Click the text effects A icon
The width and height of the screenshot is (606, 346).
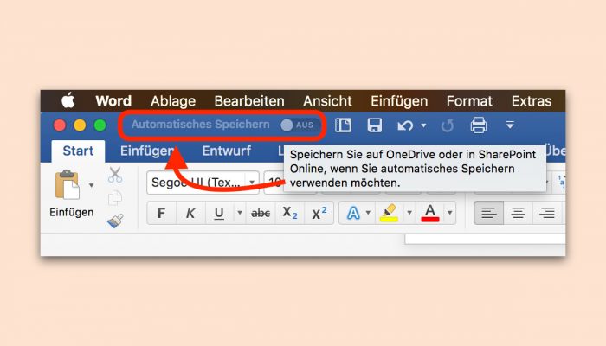coord(353,213)
